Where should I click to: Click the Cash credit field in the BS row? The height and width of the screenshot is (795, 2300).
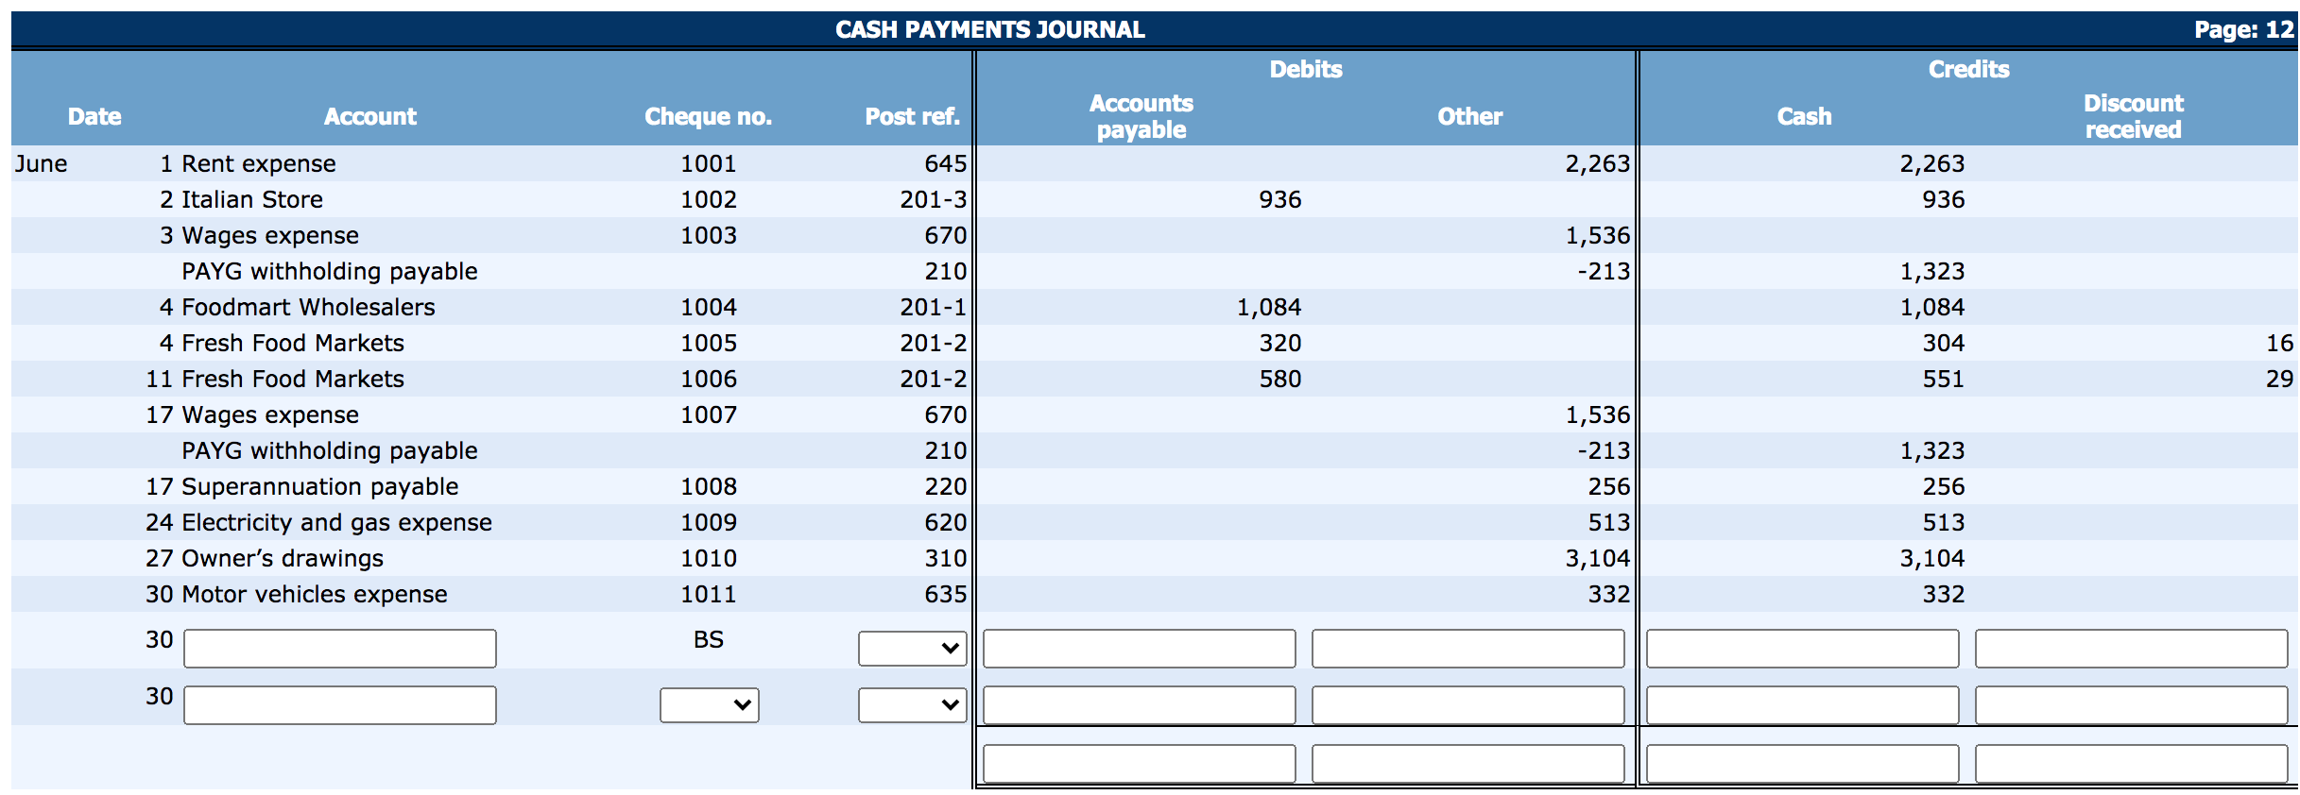pos(1803,649)
